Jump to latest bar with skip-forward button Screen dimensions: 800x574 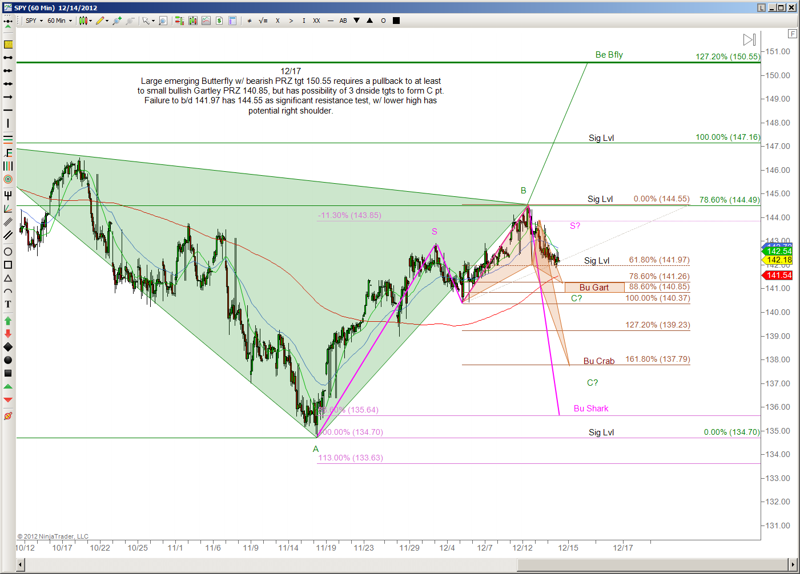[749, 39]
